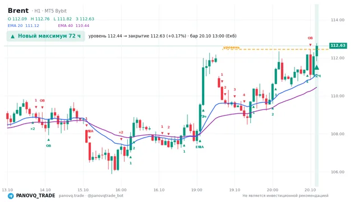
Task: Click the green EMA signal label
Action: (200, 147)
